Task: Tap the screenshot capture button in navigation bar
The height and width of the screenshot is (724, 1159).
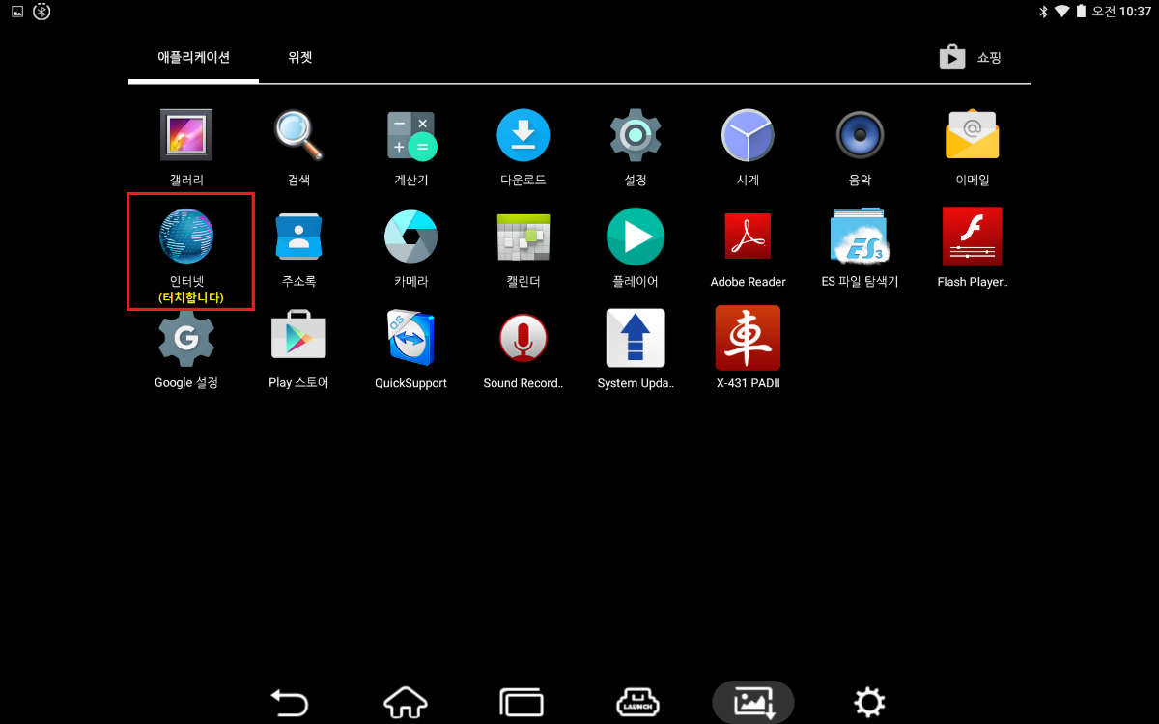Action: pyautogui.click(x=753, y=702)
